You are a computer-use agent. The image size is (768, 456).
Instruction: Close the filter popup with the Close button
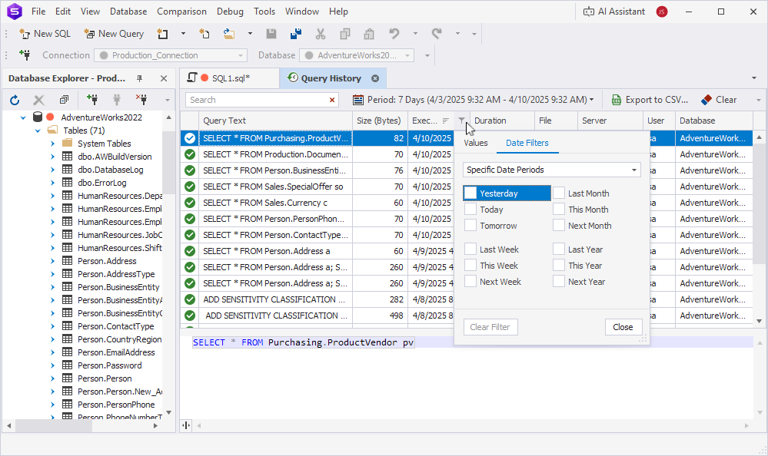(x=623, y=326)
